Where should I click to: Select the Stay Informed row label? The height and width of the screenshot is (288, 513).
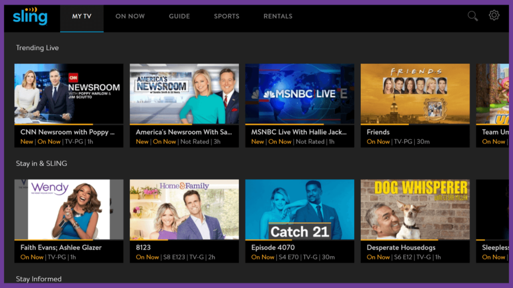click(38, 279)
